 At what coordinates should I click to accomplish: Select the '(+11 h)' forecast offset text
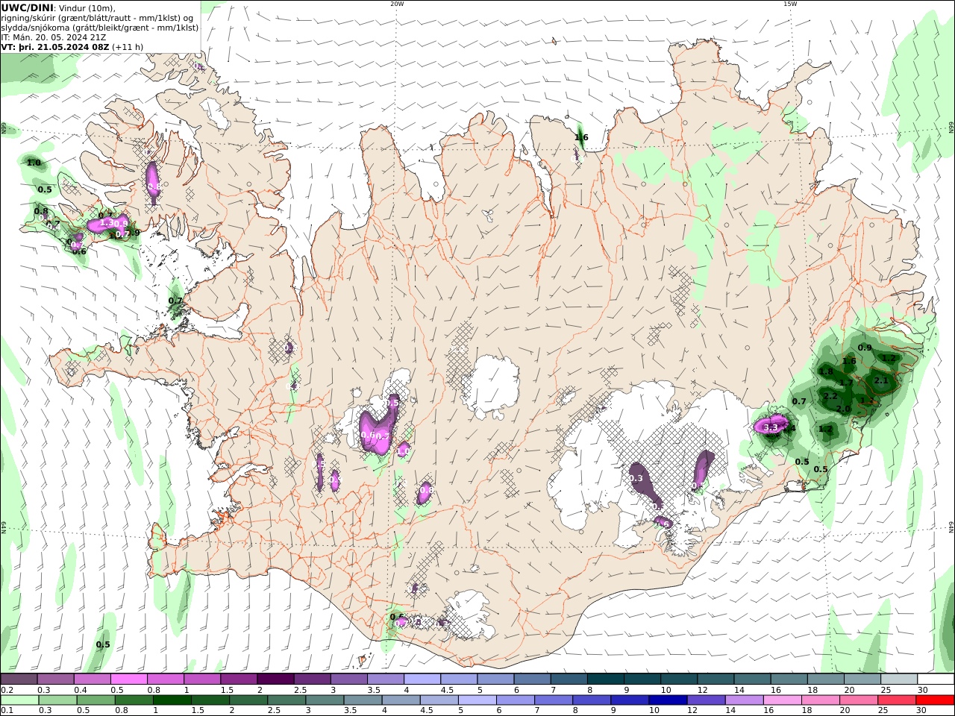click(x=128, y=47)
